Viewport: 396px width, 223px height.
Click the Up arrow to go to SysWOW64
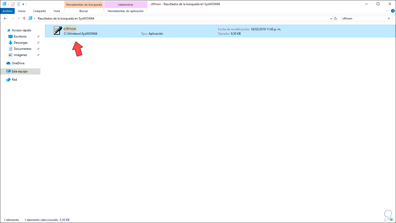click(x=24, y=18)
